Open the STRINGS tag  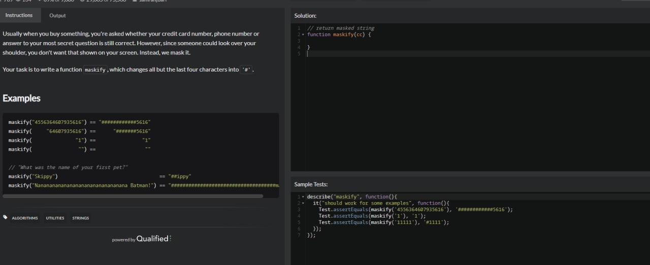[x=80, y=218]
